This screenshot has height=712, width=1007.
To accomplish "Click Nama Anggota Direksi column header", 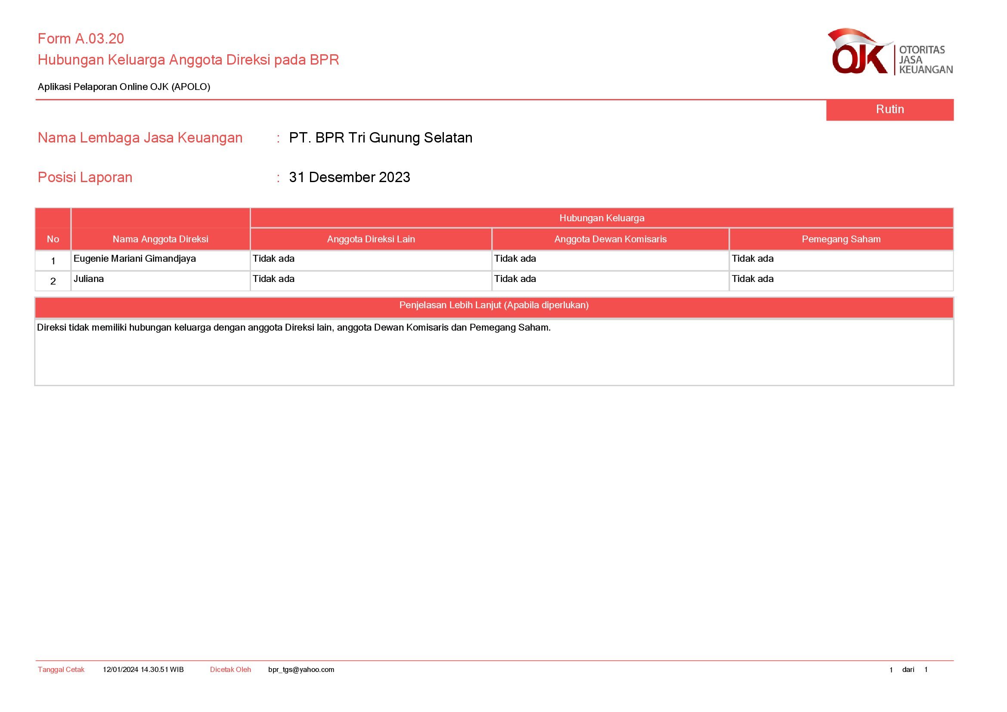I will pos(160,239).
